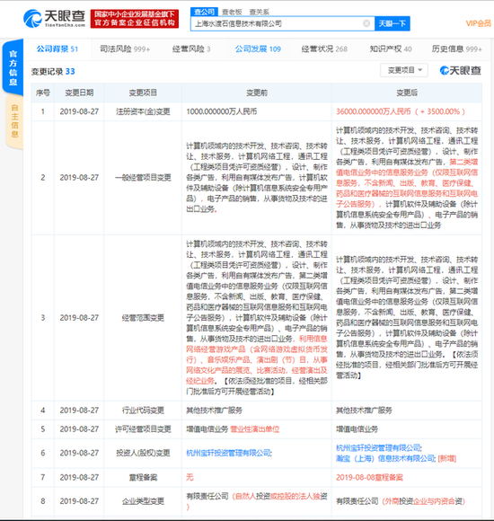Viewport: 494px width, 521px height.
Task: Click the 章程备案 cell in row 7
Action: [143, 478]
